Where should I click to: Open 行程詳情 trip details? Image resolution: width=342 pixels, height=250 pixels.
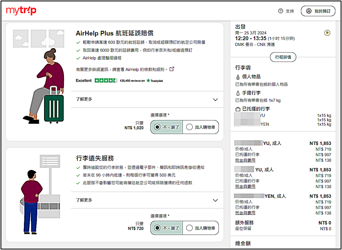coord(283,57)
